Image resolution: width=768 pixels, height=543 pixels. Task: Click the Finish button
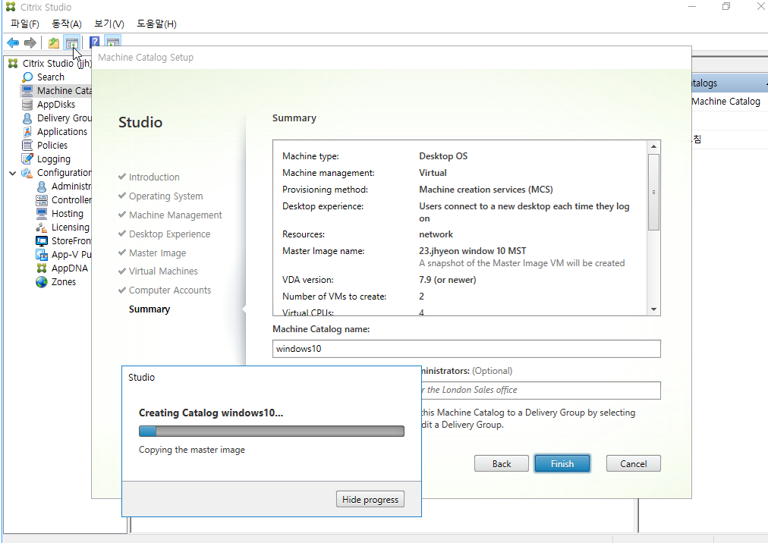pyautogui.click(x=562, y=463)
